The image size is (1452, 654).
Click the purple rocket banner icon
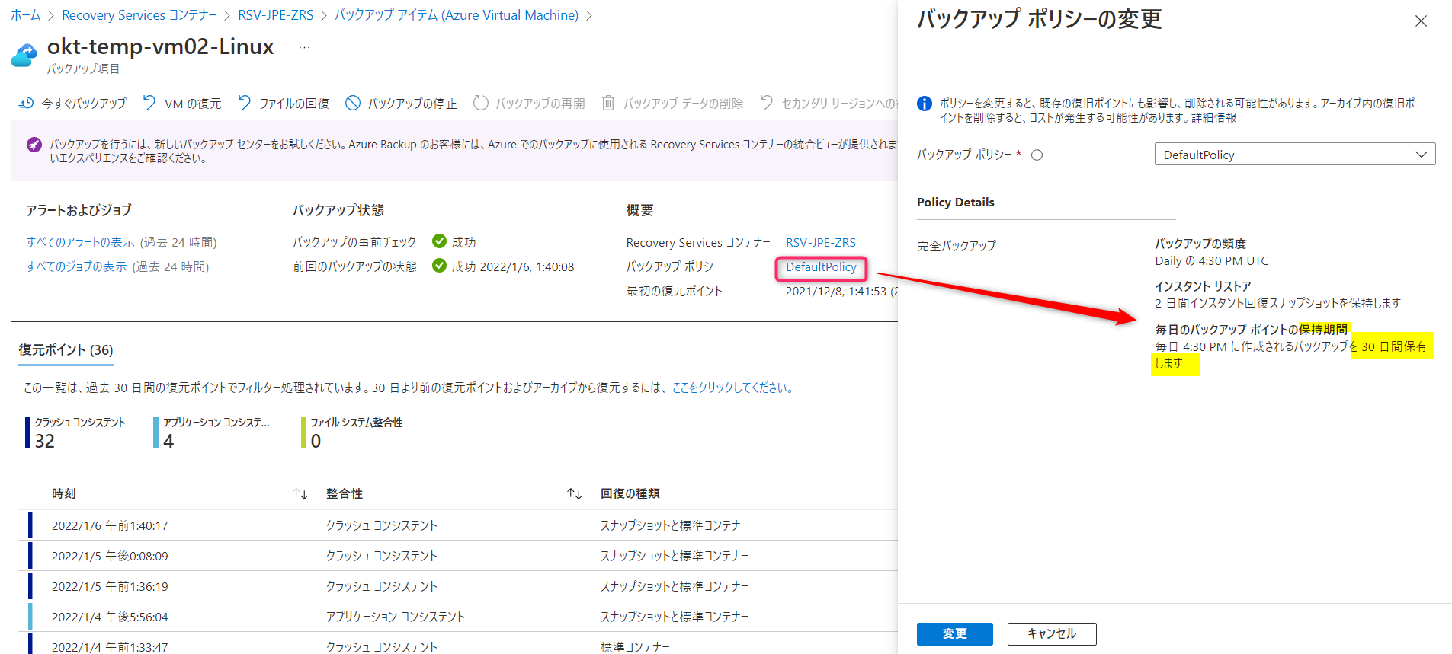[34, 145]
